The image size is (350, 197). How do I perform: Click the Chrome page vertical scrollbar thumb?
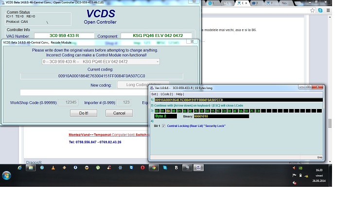[x=330, y=123]
